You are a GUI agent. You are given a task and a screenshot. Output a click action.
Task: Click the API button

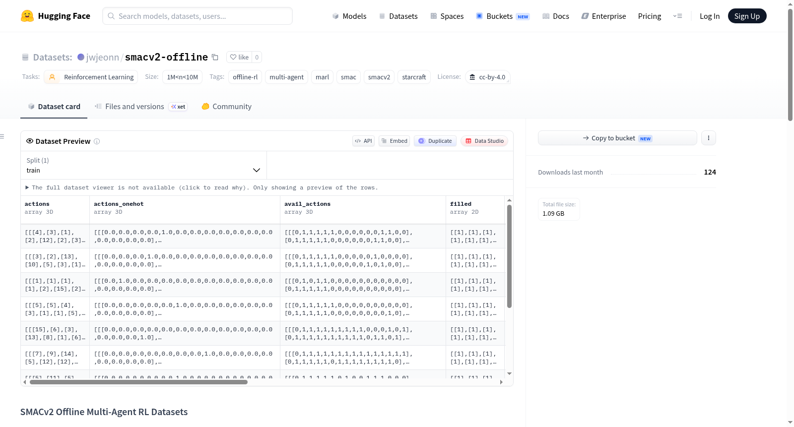click(x=363, y=141)
